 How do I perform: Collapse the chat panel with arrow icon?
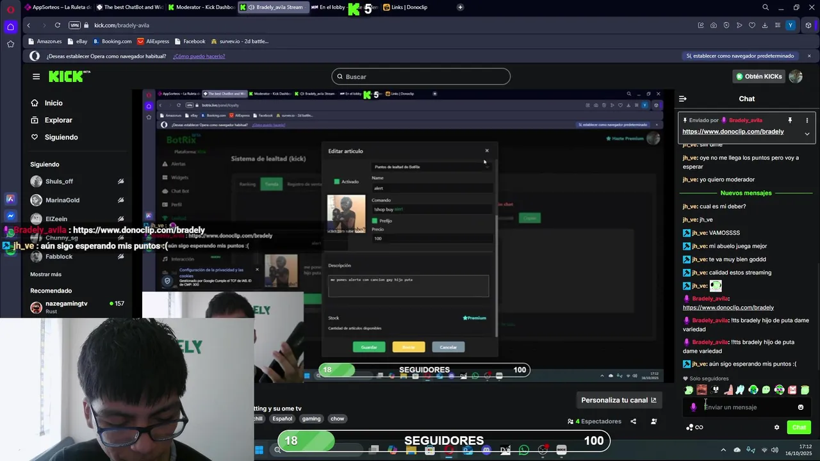(683, 99)
